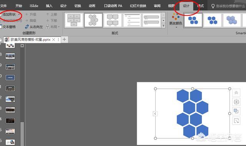Close the 欧美风商务模板 pptx document tab

click(53, 40)
